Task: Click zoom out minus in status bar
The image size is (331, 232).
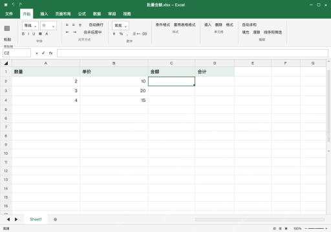Action: click(x=306, y=228)
